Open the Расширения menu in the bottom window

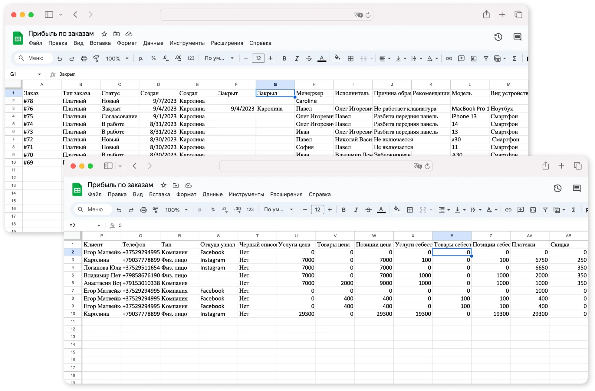286,194
